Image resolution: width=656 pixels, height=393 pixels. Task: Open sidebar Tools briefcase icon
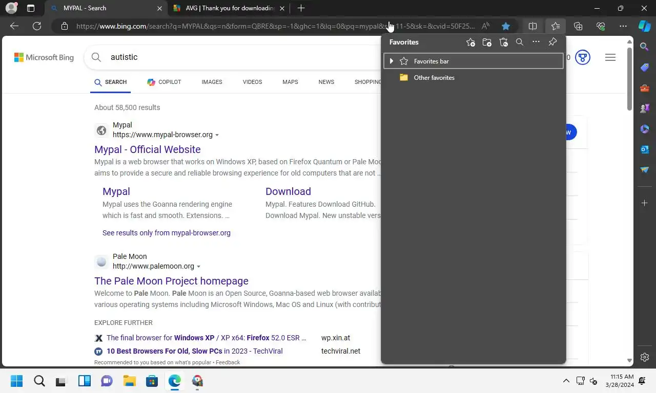coord(645,88)
